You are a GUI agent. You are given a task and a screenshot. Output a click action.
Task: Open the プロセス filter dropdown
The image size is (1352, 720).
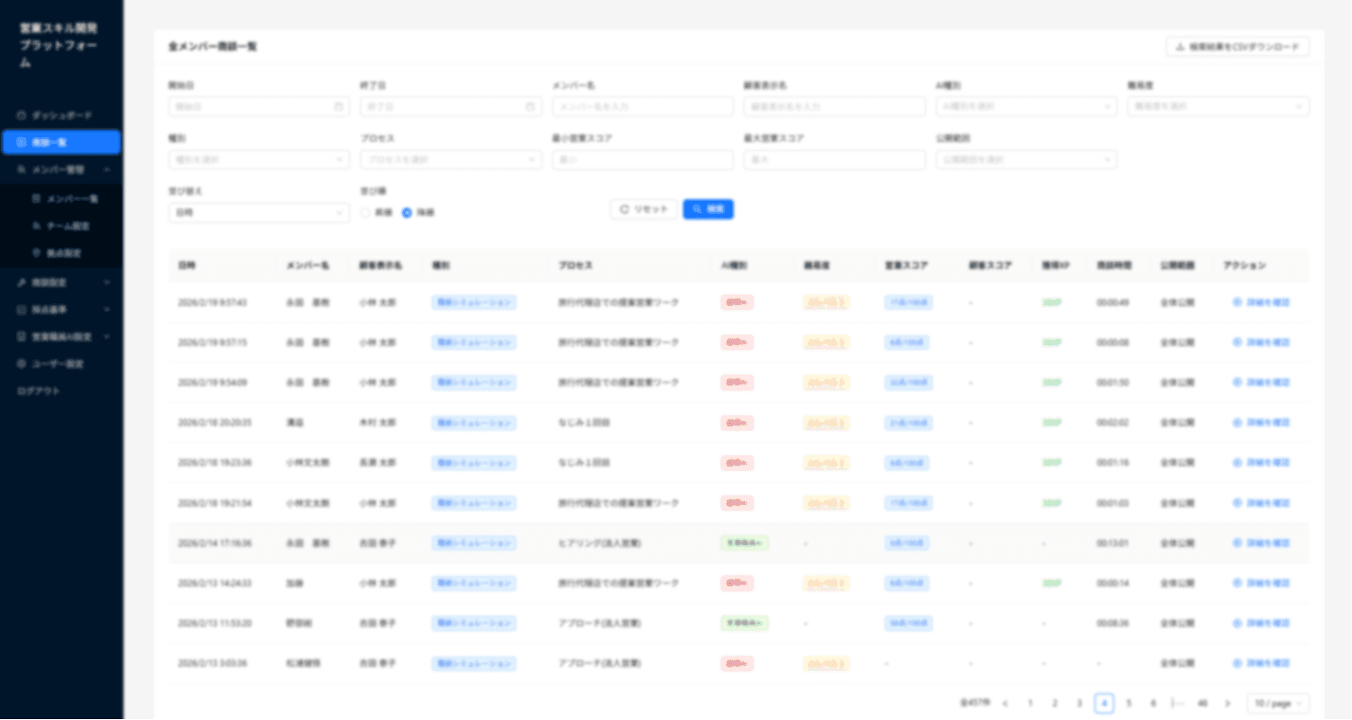(451, 160)
